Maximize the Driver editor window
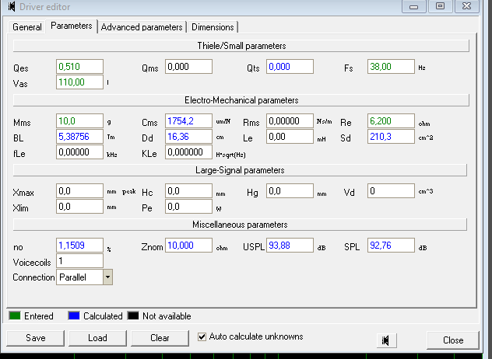The image size is (492, 359). pos(440,5)
